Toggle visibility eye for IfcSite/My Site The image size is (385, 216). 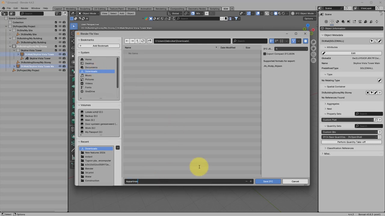click(x=60, y=30)
